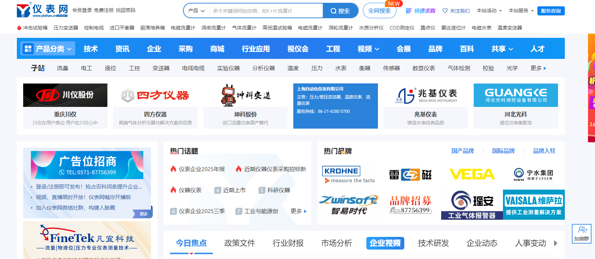Click the grid icon beside 产品分类
The image size is (595, 259).
[x=28, y=49]
